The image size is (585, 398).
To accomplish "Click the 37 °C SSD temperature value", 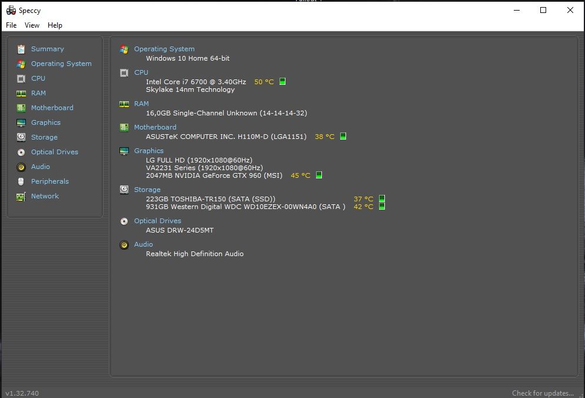I will point(363,199).
